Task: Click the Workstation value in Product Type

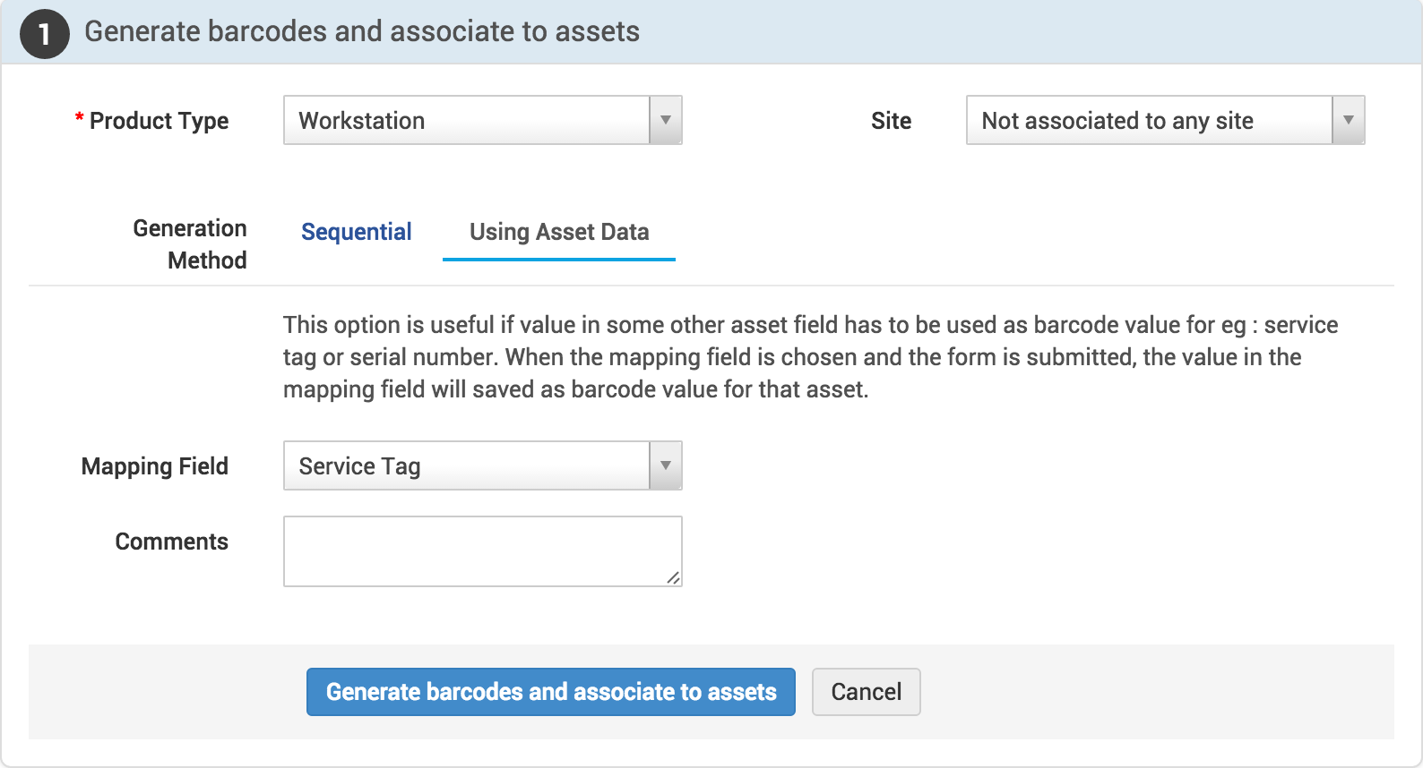Action: coord(361,120)
